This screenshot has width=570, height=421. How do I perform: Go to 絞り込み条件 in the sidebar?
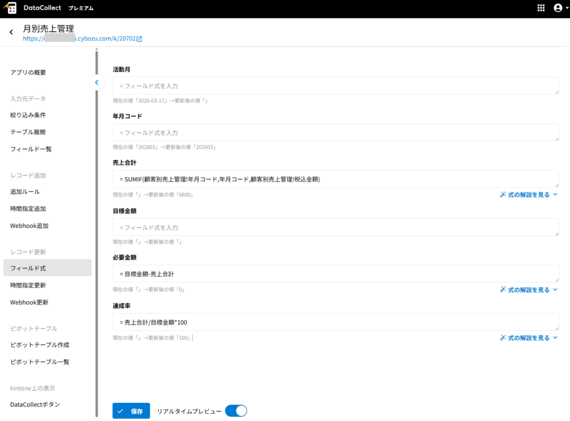tap(28, 115)
